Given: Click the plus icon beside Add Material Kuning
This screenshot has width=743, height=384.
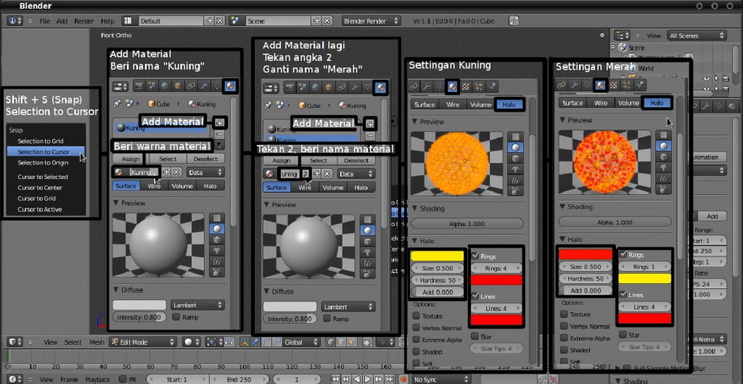Looking at the screenshot, I should 219,122.
